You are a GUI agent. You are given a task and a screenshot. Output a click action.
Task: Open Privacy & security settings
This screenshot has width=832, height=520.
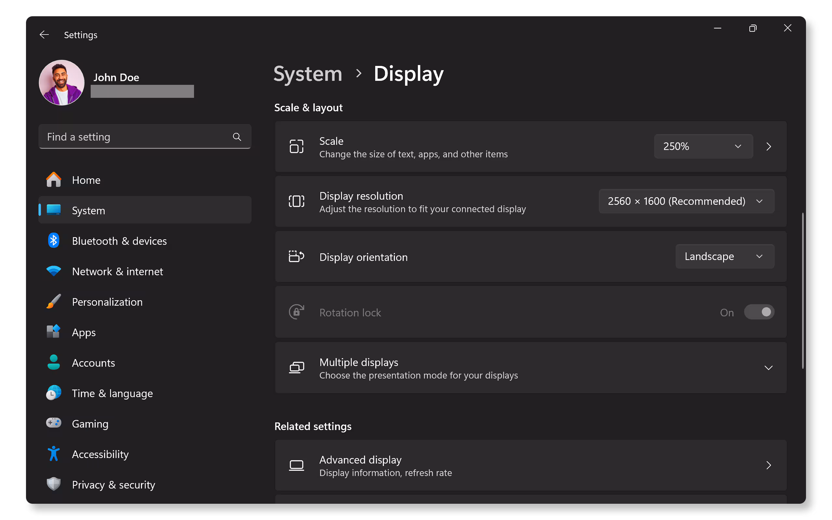(x=145, y=484)
